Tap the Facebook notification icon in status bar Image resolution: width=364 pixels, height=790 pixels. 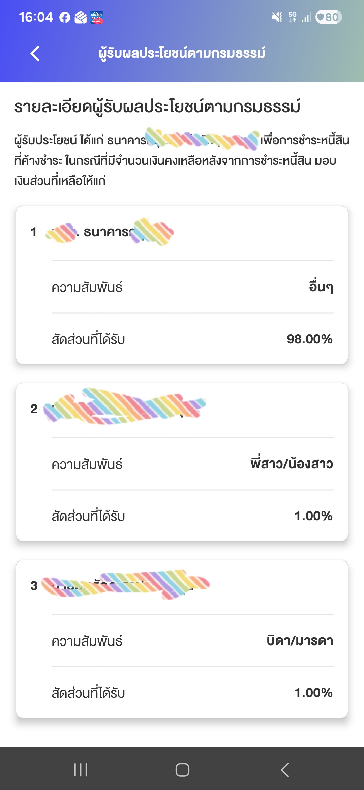coord(65,17)
